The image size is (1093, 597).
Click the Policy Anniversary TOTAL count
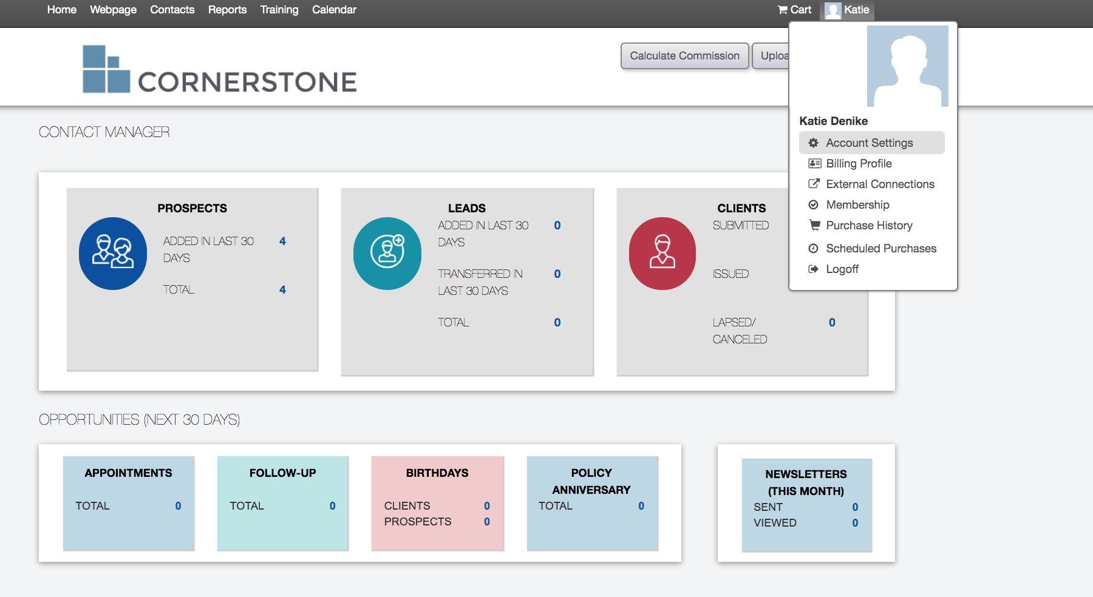tap(641, 505)
